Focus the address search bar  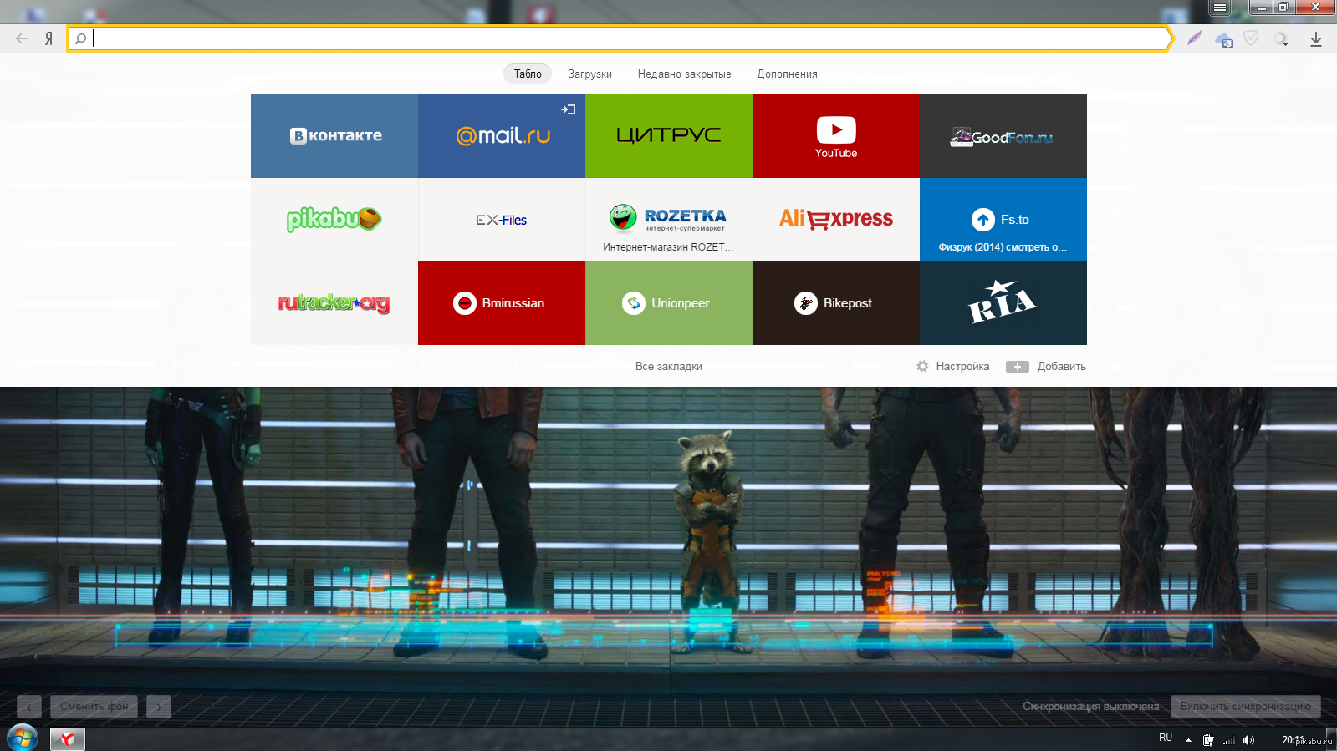coord(620,38)
